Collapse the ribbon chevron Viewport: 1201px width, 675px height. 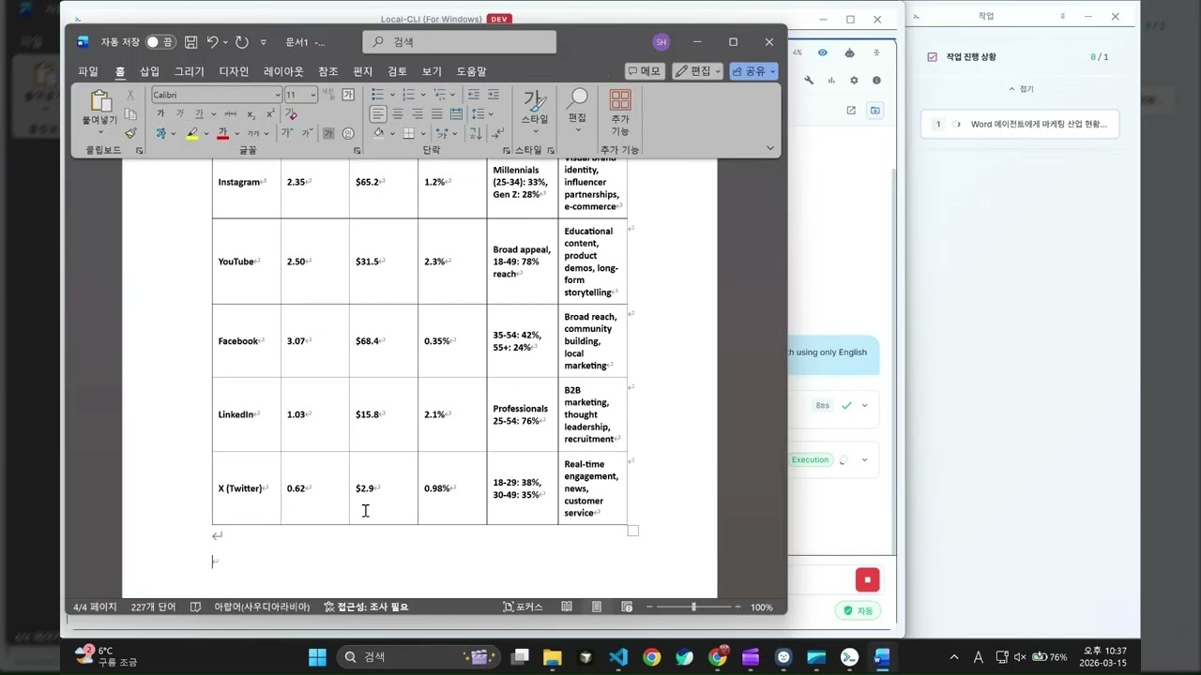coord(770,148)
